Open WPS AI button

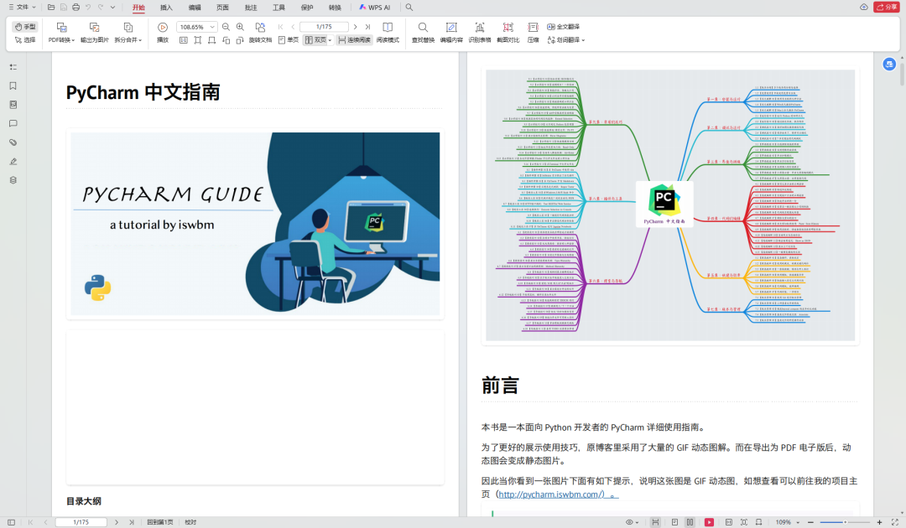(x=374, y=8)
